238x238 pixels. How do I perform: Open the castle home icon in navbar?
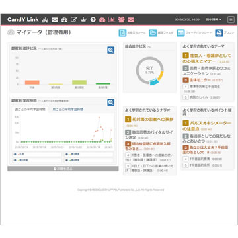click(45, 20)
